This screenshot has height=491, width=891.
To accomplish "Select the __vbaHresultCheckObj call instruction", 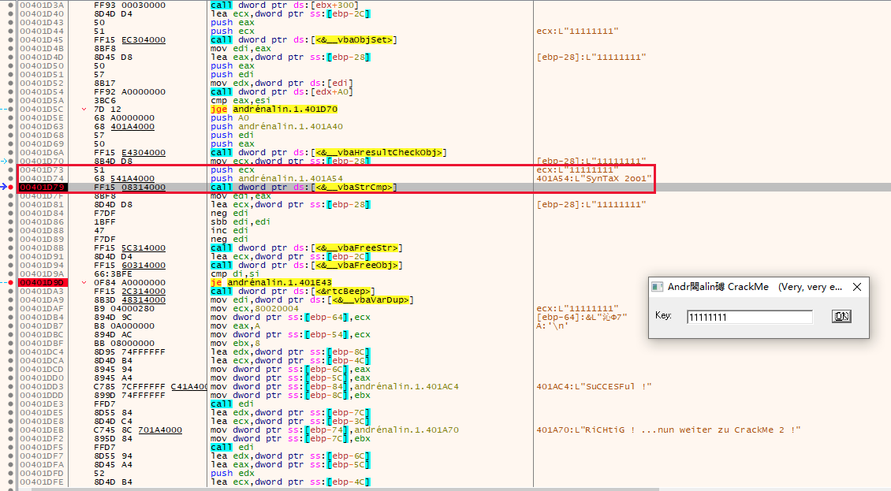I will point(329,152).
